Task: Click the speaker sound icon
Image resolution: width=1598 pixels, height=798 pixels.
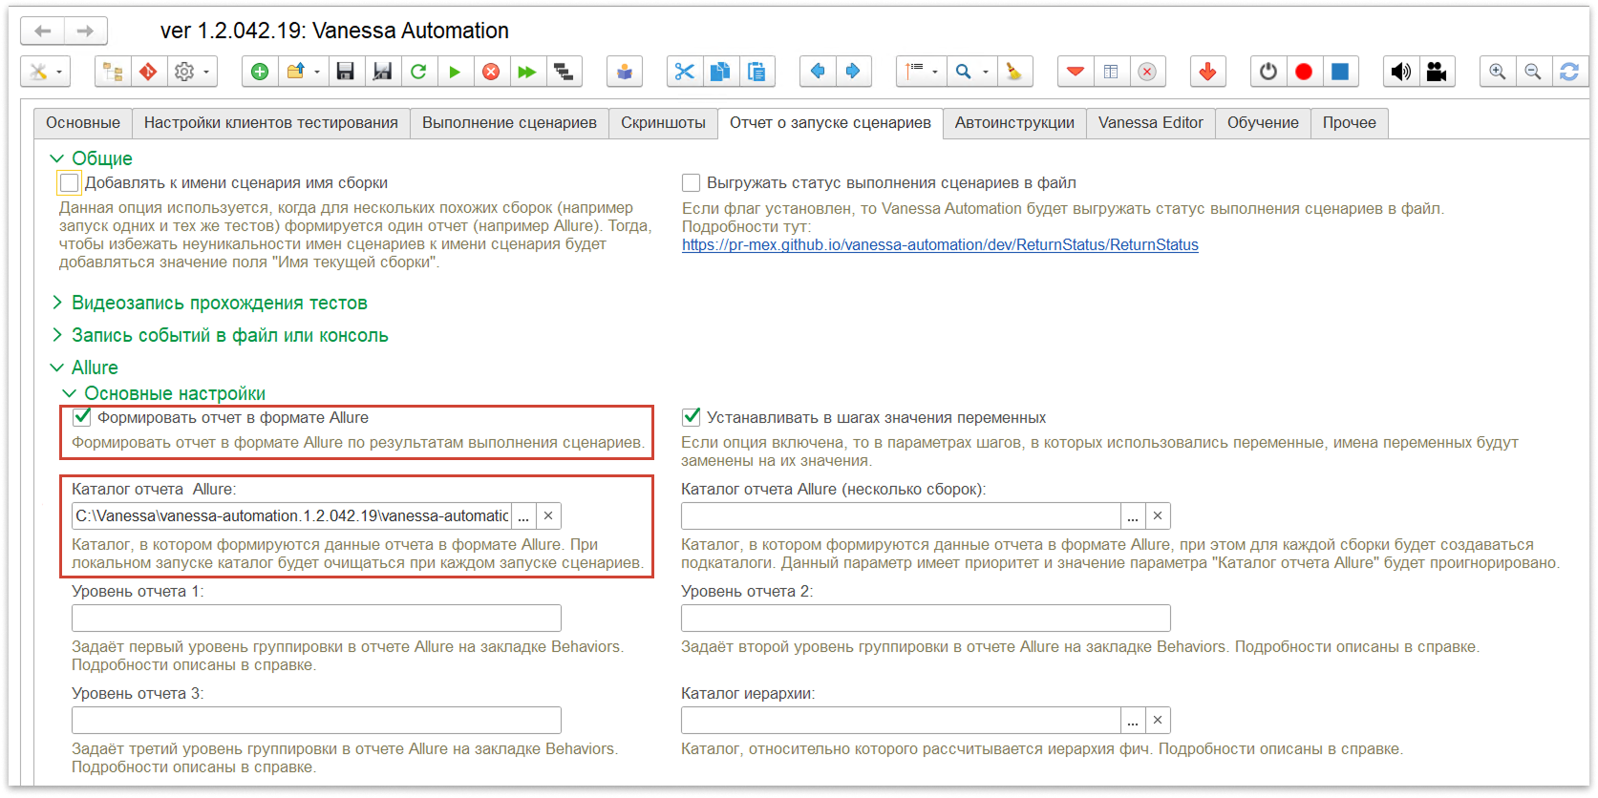Action: [x=1400, y=72]
